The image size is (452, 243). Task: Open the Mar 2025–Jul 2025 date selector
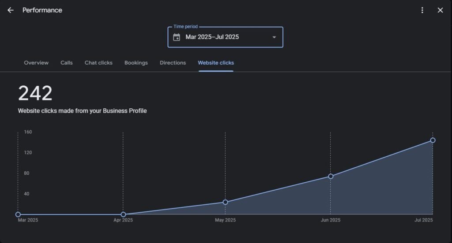212,37
